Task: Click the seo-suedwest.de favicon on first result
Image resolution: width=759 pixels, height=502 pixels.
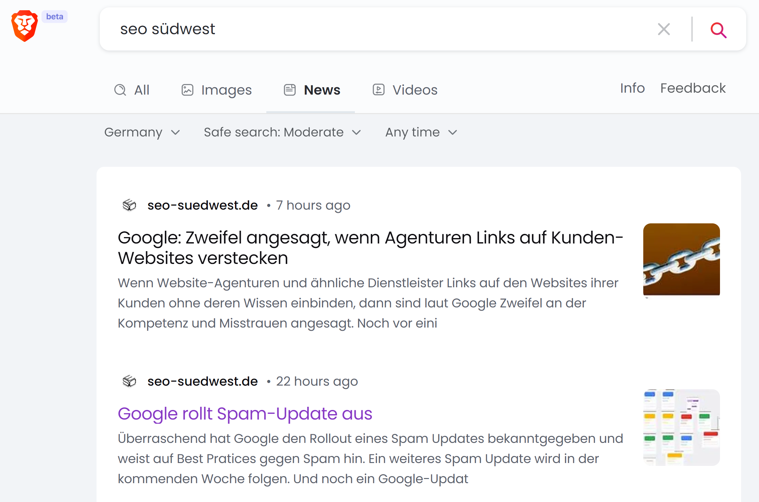Action: (x=129, y=205)
